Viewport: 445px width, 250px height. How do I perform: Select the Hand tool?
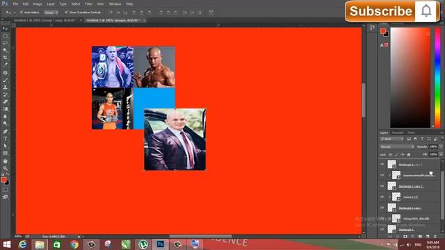coord(5,161)
